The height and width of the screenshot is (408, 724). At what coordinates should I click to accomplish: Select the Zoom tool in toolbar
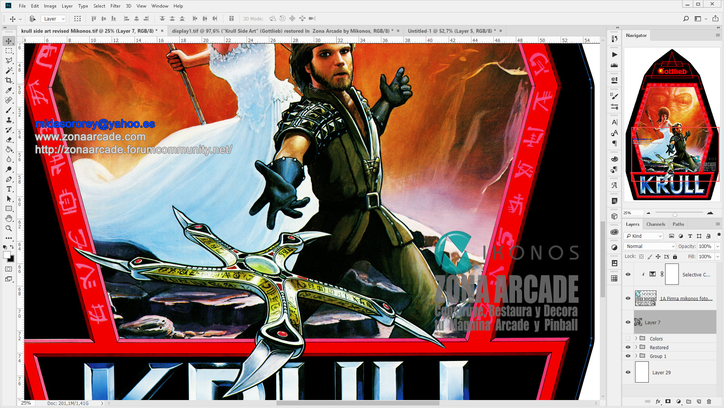(x=9, y=228)
